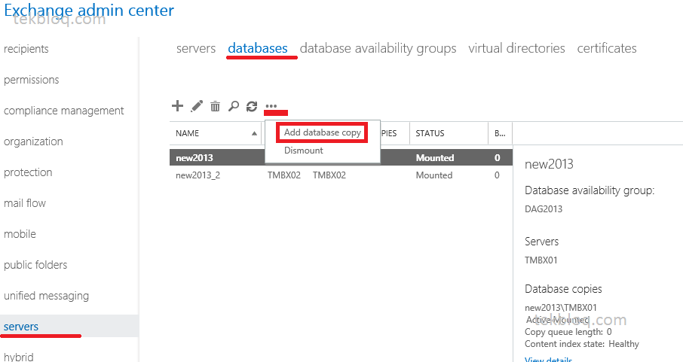
Task: Click the Mounted status of new2013_2
Action: 434,175
